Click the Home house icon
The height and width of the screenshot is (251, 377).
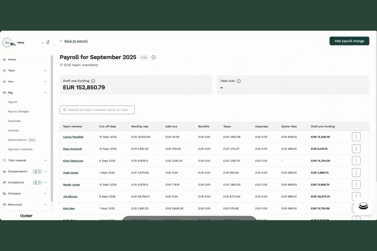click(4, 60)
